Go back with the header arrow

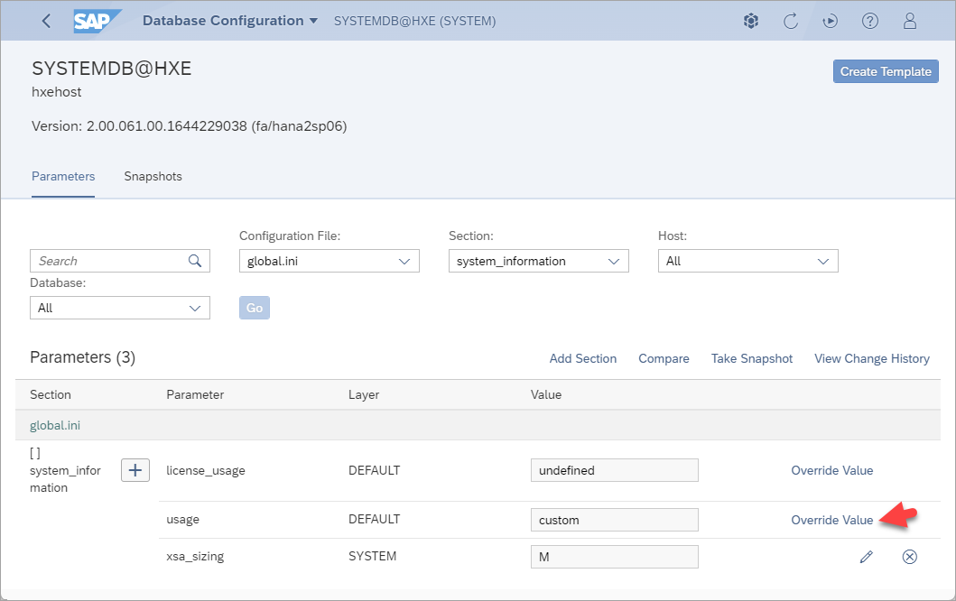coord(46,21)
